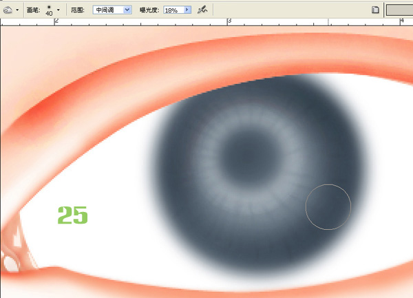Click the palette well area
Image resolution: width=413 pixels, height=298 pixels.
399,10
